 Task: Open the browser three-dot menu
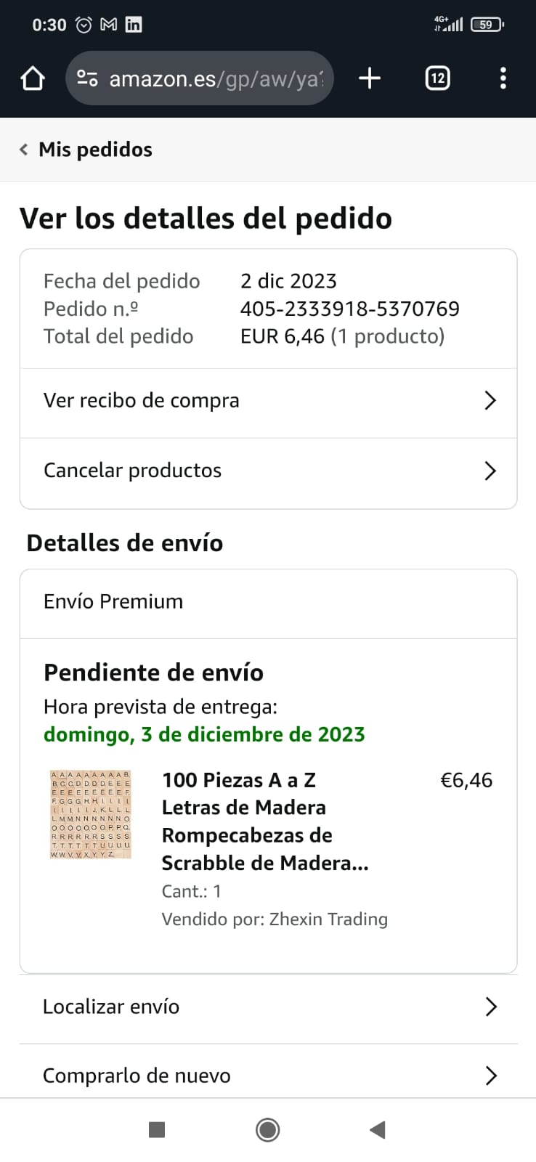point(503,78)
